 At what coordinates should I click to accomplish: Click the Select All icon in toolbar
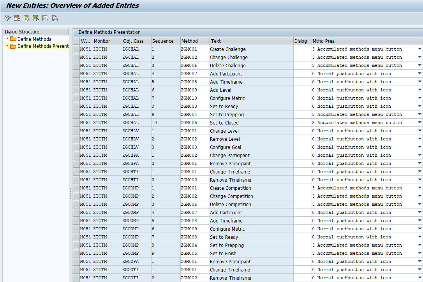tap(26, 18)
